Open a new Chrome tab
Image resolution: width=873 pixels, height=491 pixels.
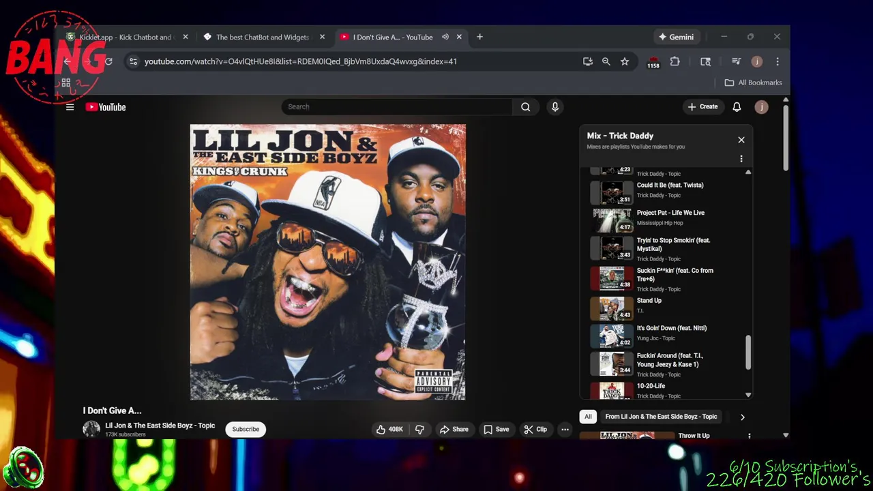tap(479, 37)
